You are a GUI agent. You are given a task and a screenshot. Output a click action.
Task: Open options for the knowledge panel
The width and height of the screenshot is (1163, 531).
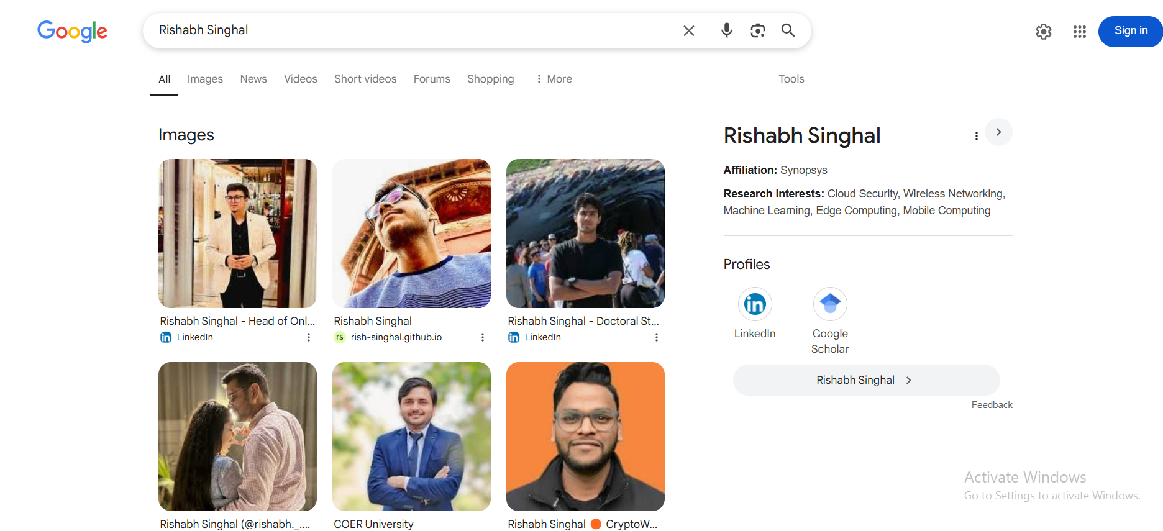[x=976, y=136]
